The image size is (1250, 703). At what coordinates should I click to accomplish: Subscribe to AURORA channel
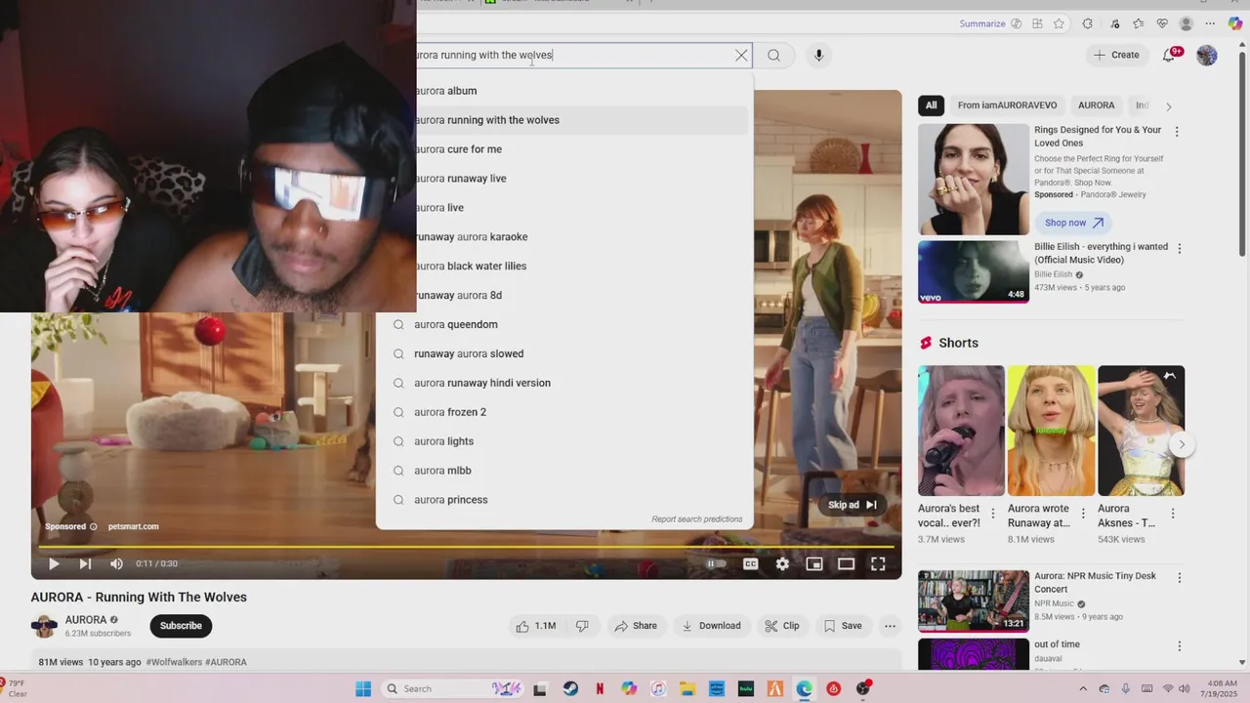click(181, 626)
